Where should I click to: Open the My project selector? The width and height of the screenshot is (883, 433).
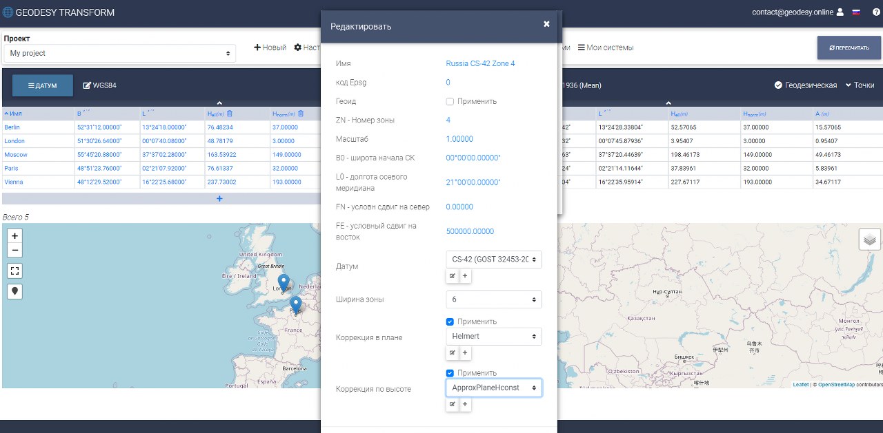pos(119,53)
